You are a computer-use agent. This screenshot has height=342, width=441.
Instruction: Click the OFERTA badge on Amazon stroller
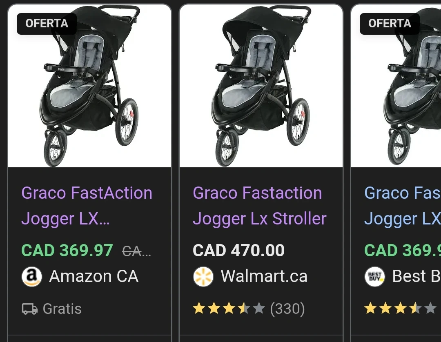click(47, 24)
